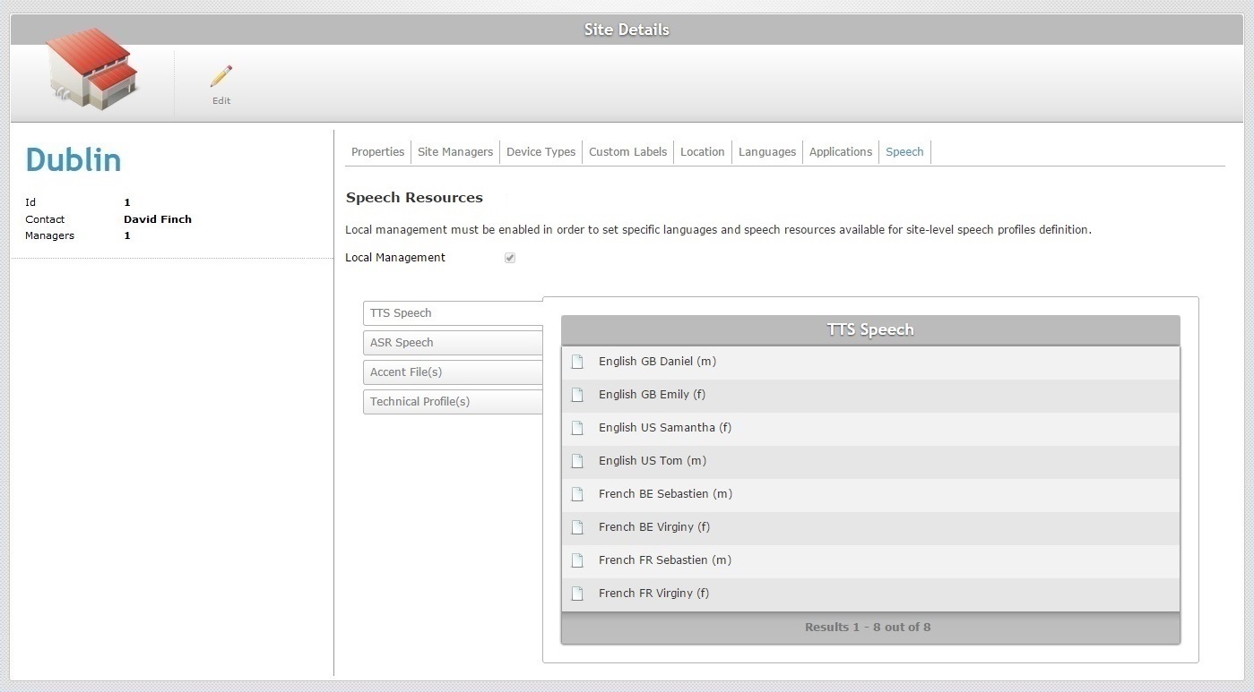Select the English GB Daniel (m) row

(870, 362)
